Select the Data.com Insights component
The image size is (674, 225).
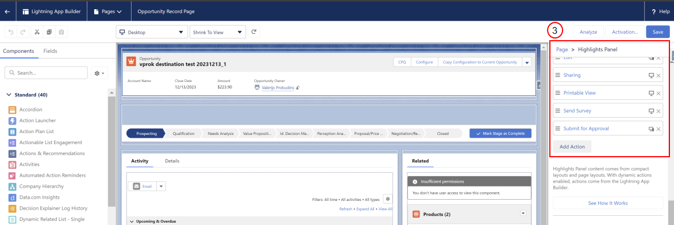34,197
